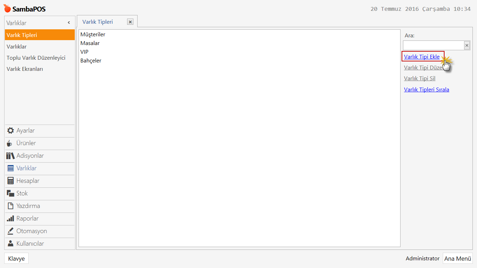Open Stok via its boxes icon
Screen dimensions: 477x268
coord(10,193)
